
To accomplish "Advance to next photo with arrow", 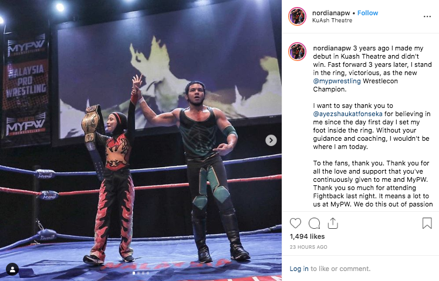I will click(x=271, y=140).
